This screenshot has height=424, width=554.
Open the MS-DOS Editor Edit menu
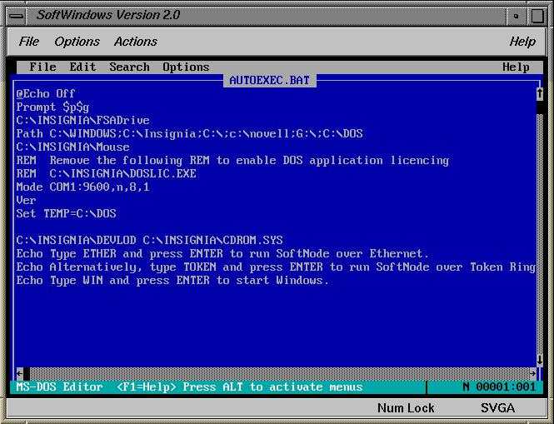coord(82,67)
